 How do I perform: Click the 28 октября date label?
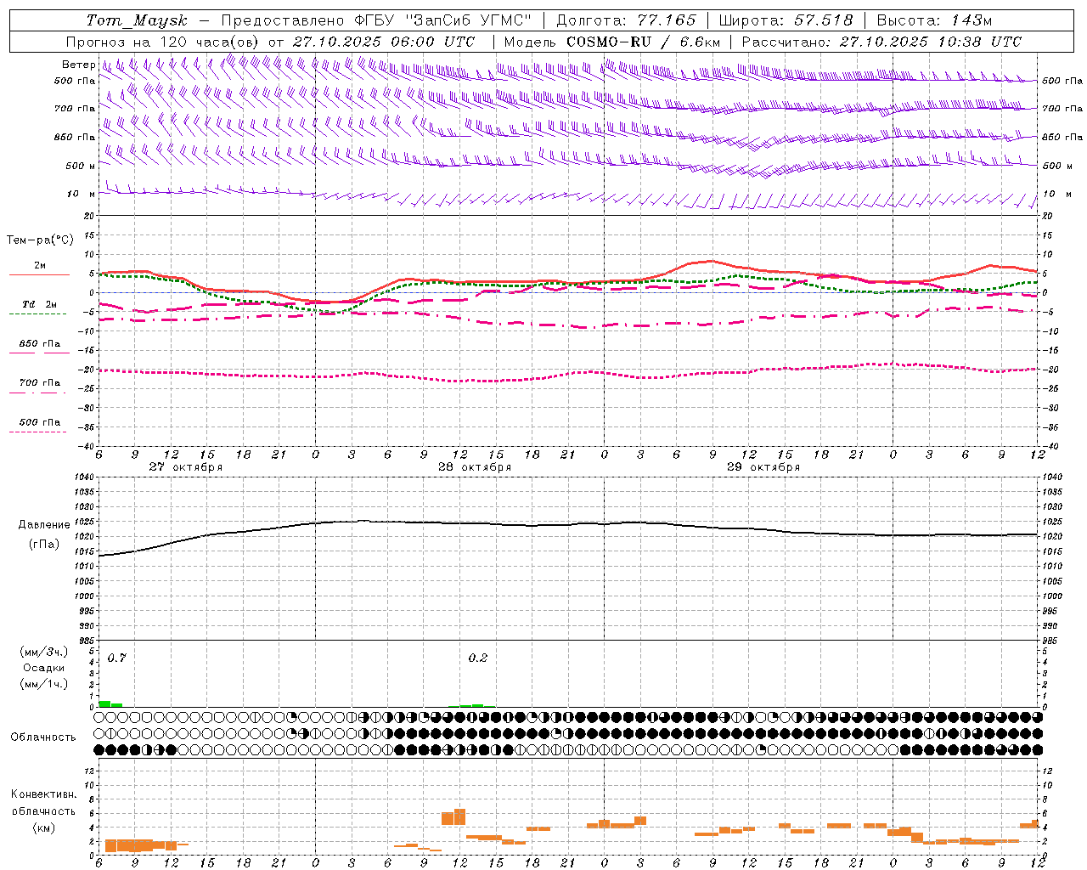pos(475,467)
